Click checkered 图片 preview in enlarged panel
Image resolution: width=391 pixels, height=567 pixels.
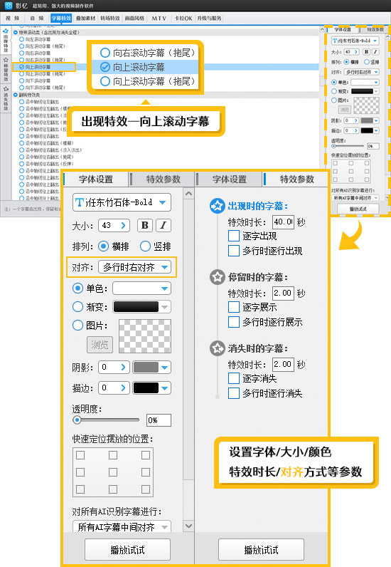click(x=145, y=336)
